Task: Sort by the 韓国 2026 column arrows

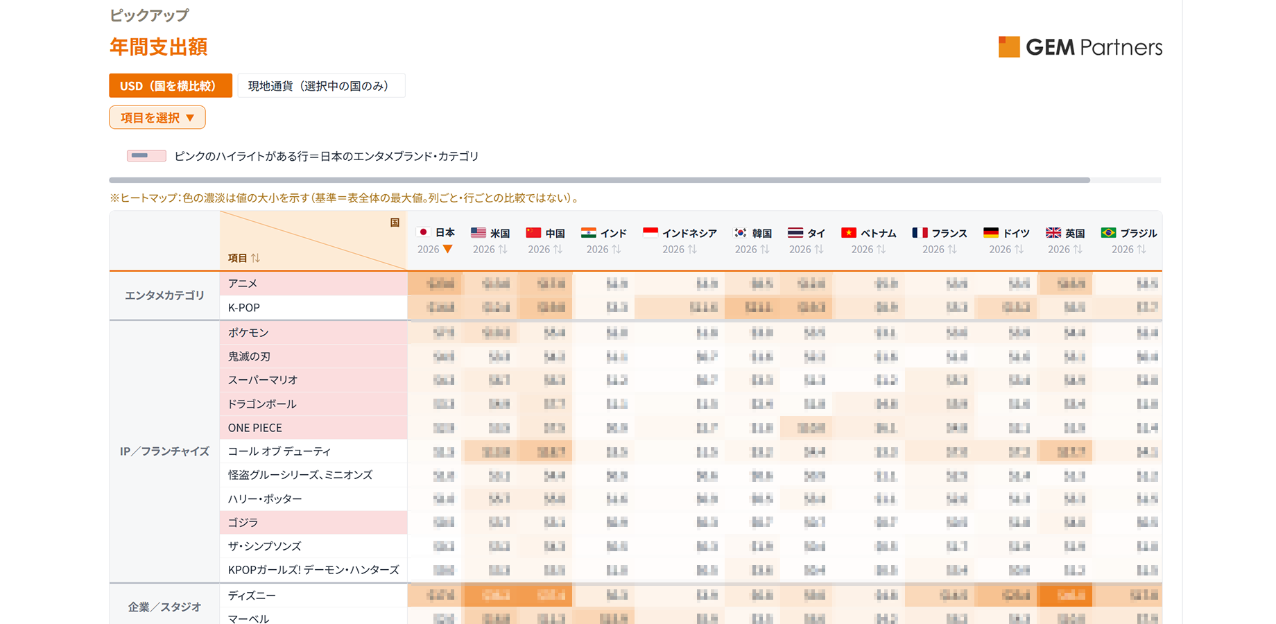Action: coord(765,249)
